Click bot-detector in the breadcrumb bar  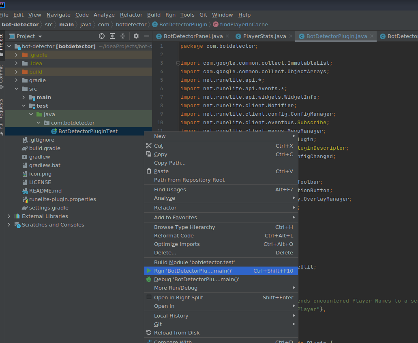pos(20,24)
